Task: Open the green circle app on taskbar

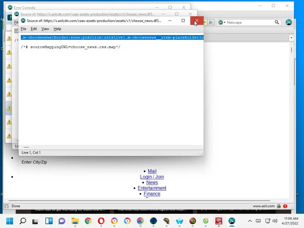Action: point(205,221)
